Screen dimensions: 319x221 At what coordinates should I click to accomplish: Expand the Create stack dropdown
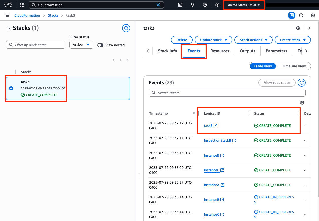[x=293, y=40]
